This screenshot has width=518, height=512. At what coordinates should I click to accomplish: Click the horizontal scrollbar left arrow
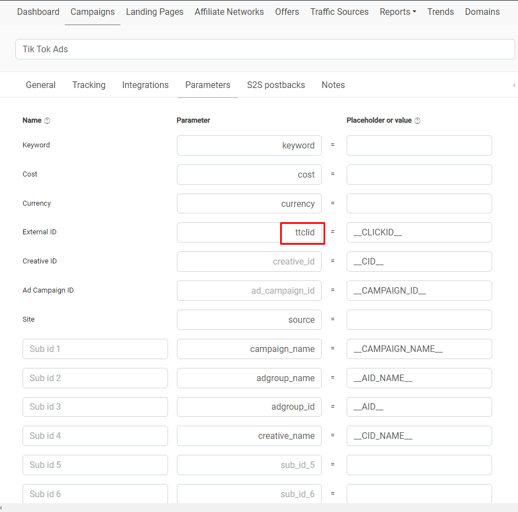(1, 508)
